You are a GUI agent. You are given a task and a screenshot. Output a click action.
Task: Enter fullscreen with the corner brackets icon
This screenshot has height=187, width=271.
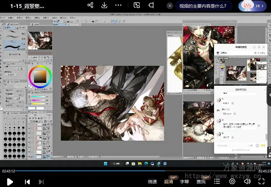coord(261,181)
